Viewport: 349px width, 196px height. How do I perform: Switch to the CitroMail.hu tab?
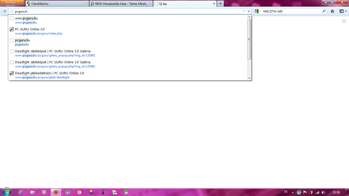point(57,4)
